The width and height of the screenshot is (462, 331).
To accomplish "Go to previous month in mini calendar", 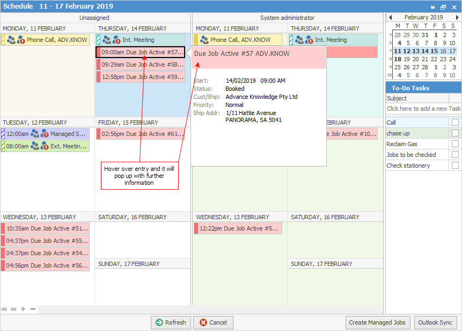I will coord(391,17).
